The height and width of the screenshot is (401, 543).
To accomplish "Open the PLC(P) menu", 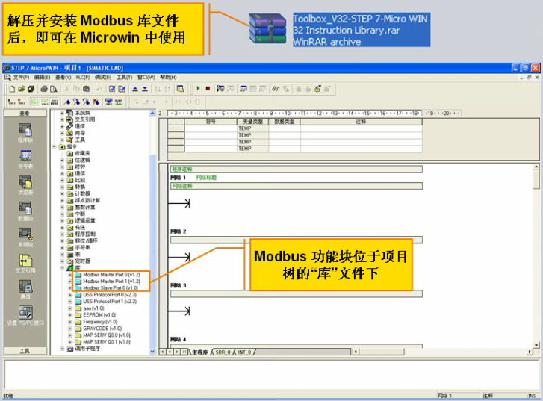I will (x=83, y=77).
